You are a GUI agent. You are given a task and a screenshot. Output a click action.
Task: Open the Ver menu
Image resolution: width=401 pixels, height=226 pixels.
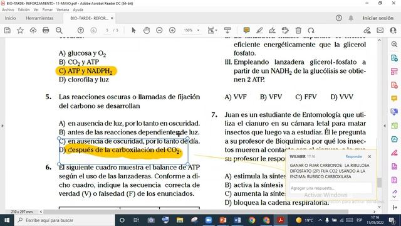pos(36,10)
